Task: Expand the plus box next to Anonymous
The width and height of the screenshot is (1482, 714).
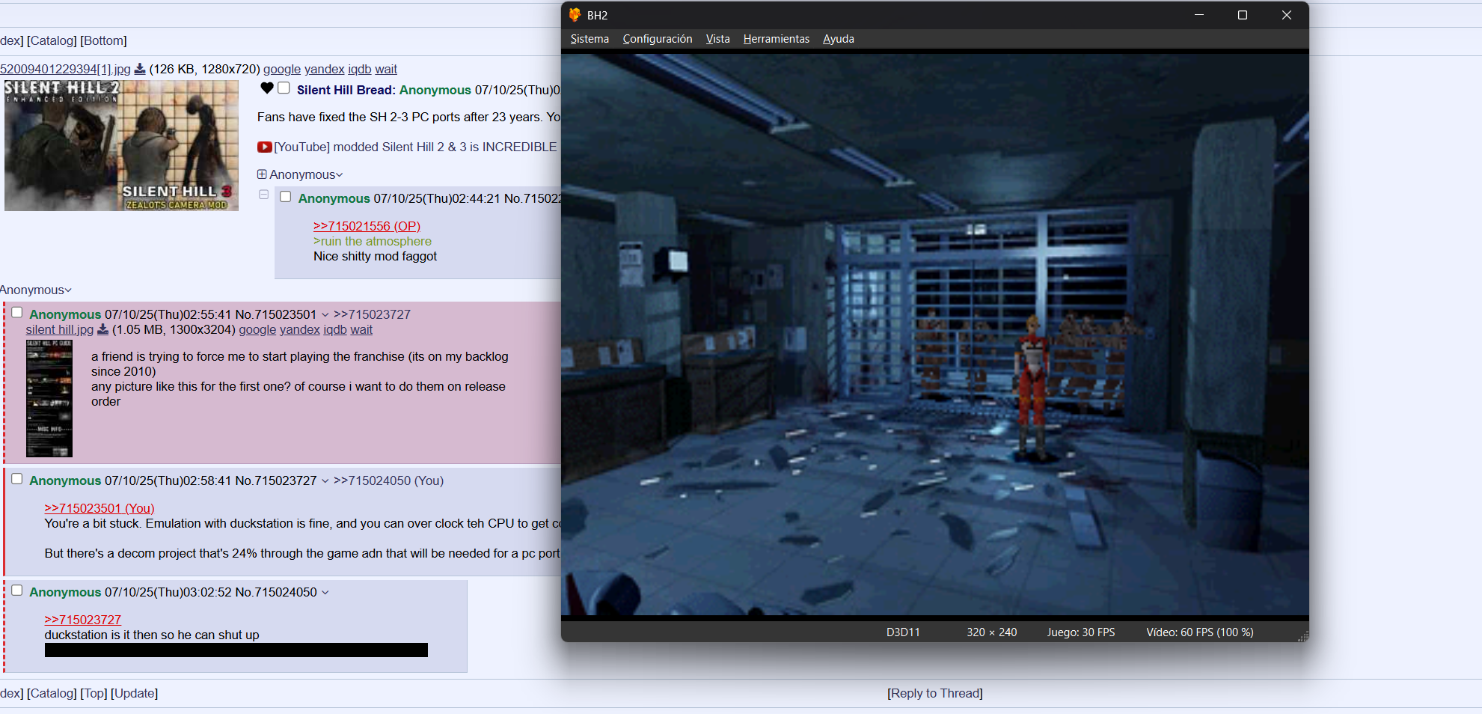Action: coord(262,174)
